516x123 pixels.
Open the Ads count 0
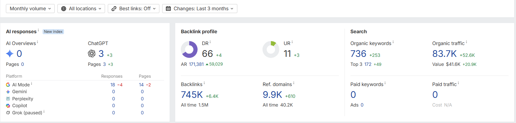click(362, 105)
